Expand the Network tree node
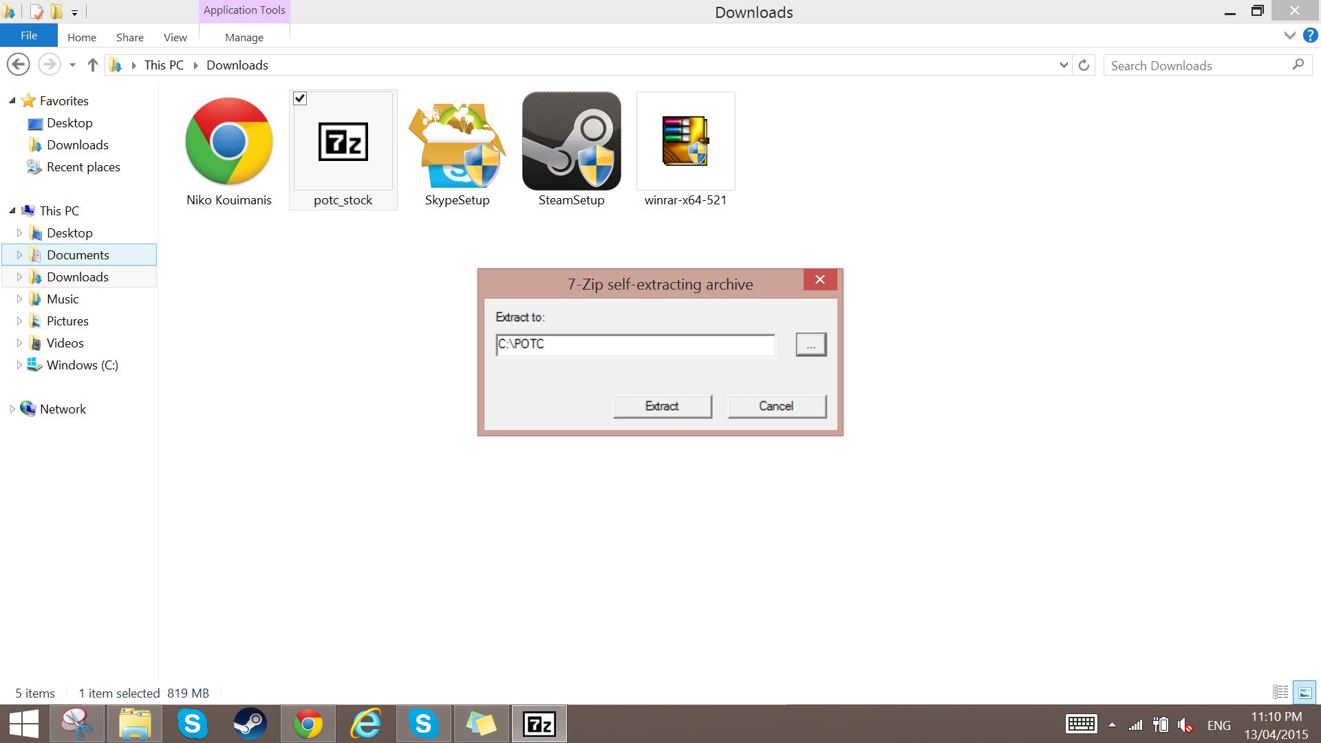 tap(12, 409)
